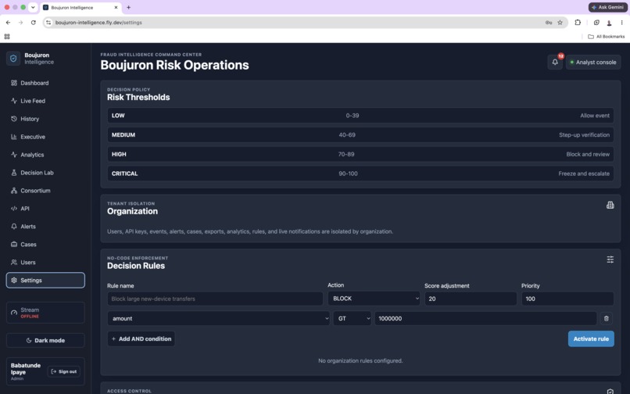Select Settings in the sidebar
Screen dimensions: 630x394
click(45, 280)
